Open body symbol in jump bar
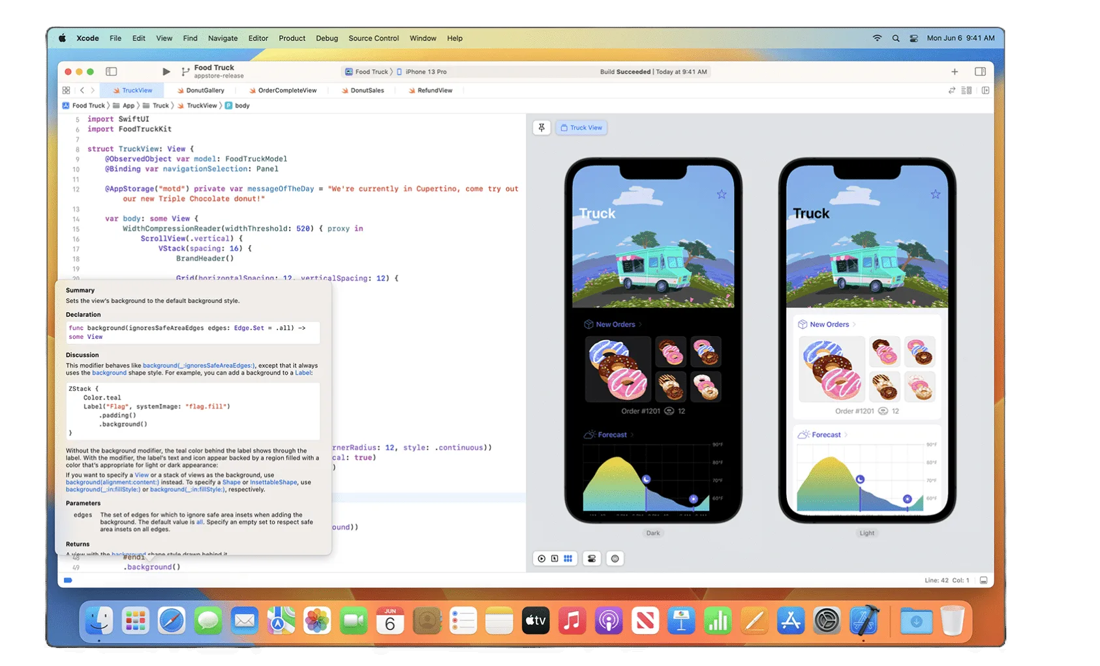Image resolution: width=1100 pixels, height=666 pixels. point(237,106)
